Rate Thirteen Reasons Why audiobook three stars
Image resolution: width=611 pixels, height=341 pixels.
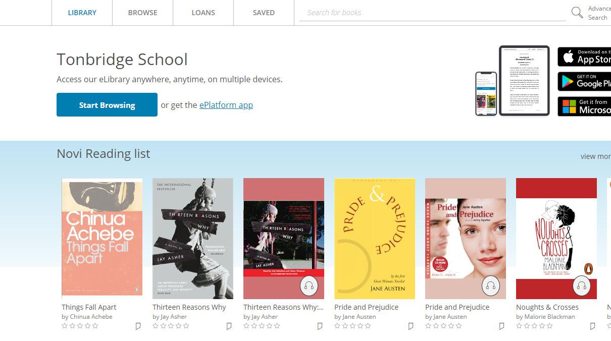[262, 326]
